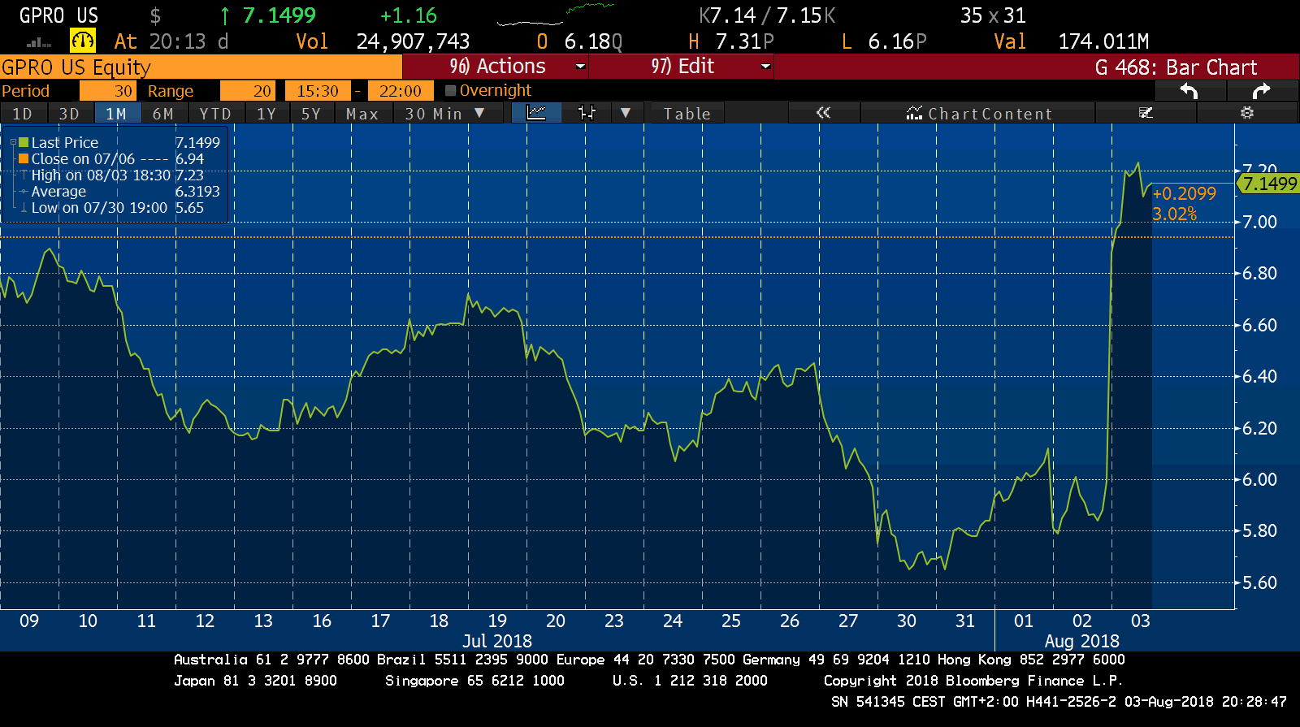
Task: Click the Last Price green legend swatch
Action: pos(24,143)
